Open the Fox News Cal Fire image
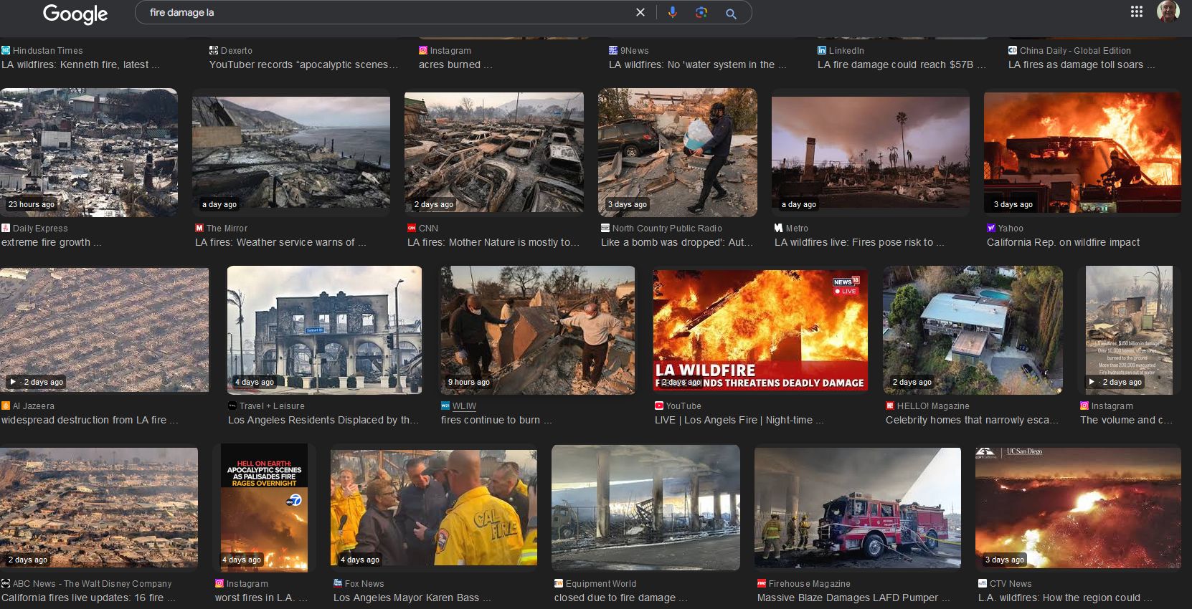1192x609 pixels. tap(433, 508)
